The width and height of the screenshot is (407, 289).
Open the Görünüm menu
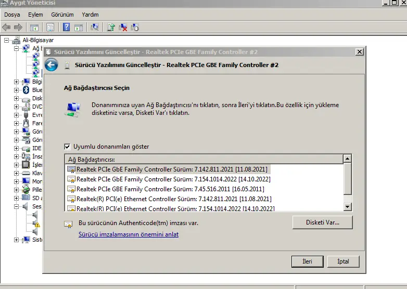point(62,15)
